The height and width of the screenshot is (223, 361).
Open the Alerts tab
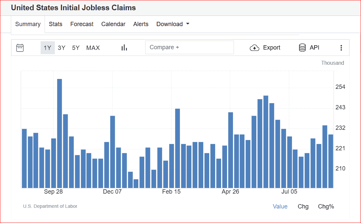pos(141,24)
